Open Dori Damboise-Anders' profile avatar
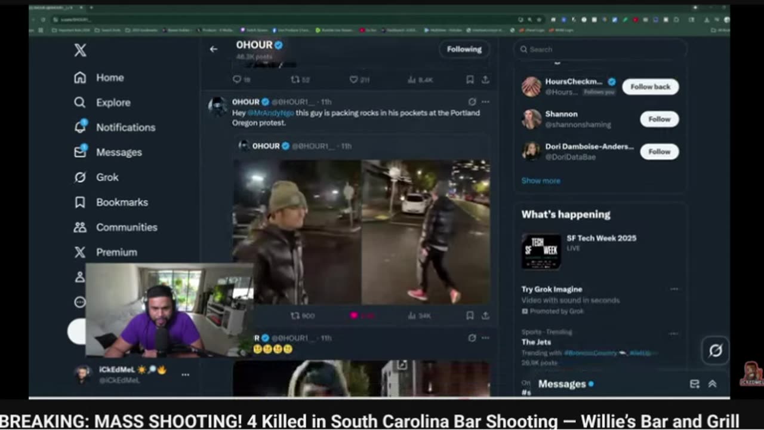764x430 pixels. tap(531, 151)
